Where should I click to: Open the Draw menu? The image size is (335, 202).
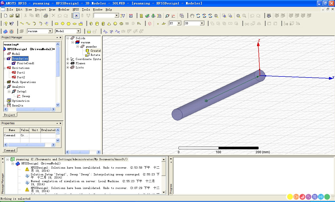(52, 9)
